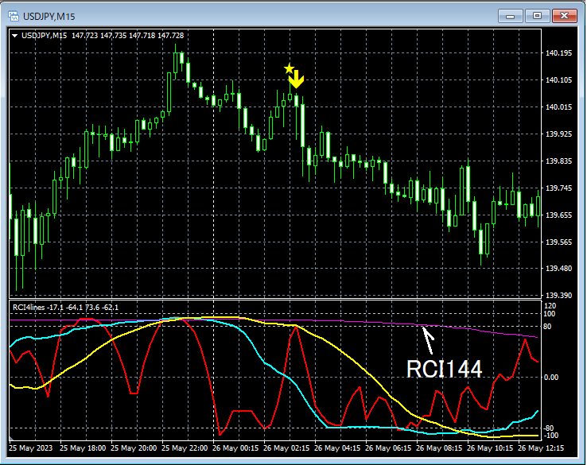Open the chart dropdown triangle beside USDJPY,M15
Image resolution: width=587 pixels, height=465 pixels.
tap(14, 36)
